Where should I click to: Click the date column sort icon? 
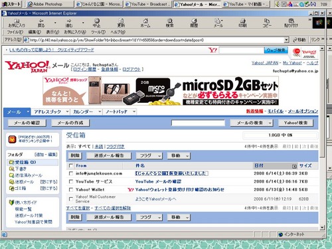[294, 166]
